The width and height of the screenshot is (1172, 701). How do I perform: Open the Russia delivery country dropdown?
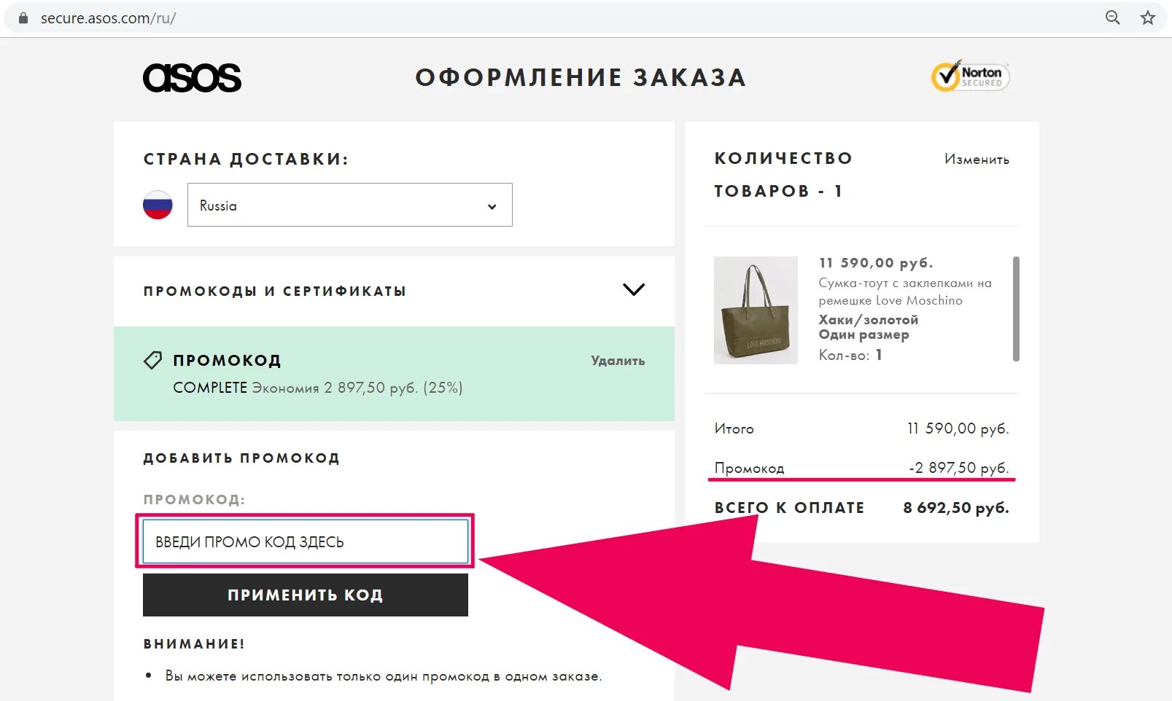349,205
